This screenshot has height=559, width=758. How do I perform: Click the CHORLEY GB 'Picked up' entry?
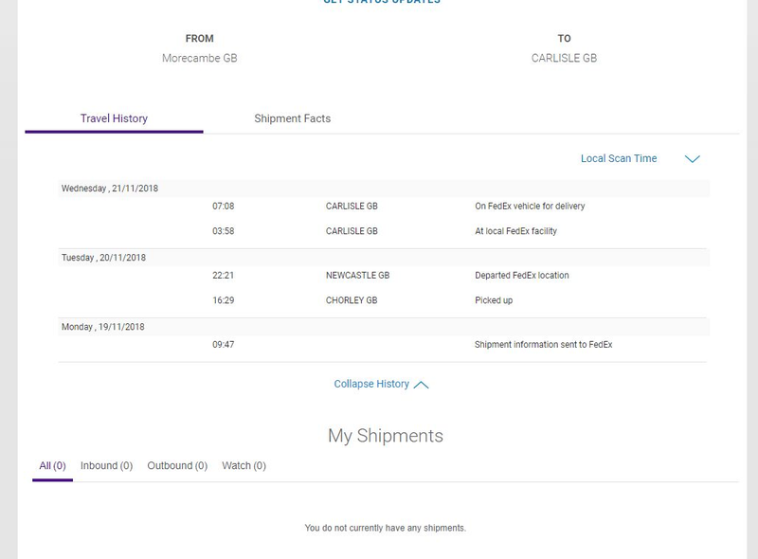(x=384, y=300)
